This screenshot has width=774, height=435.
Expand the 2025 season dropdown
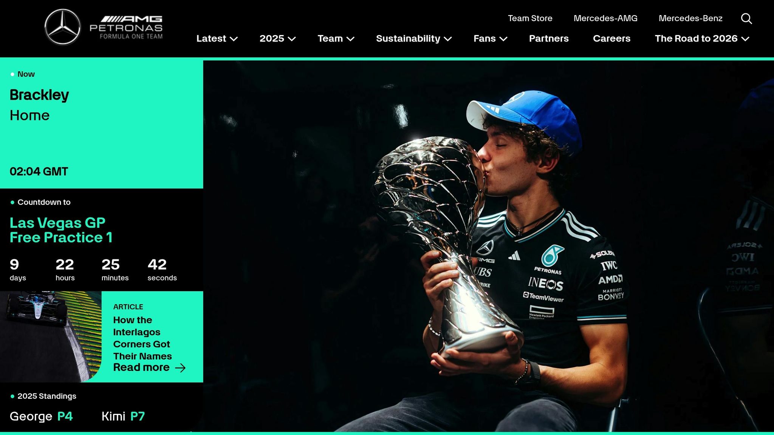[277, 39]
